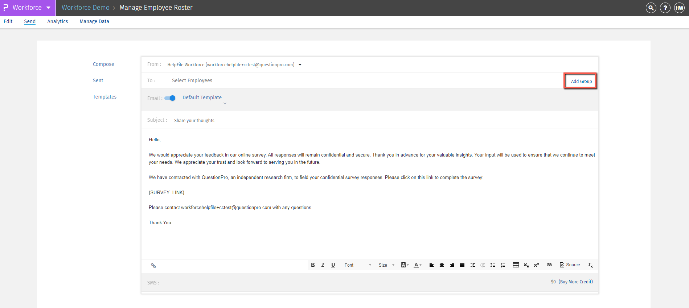Open the Size dropdown
Viewport: 689px width, 308px height.
(386, 265)
